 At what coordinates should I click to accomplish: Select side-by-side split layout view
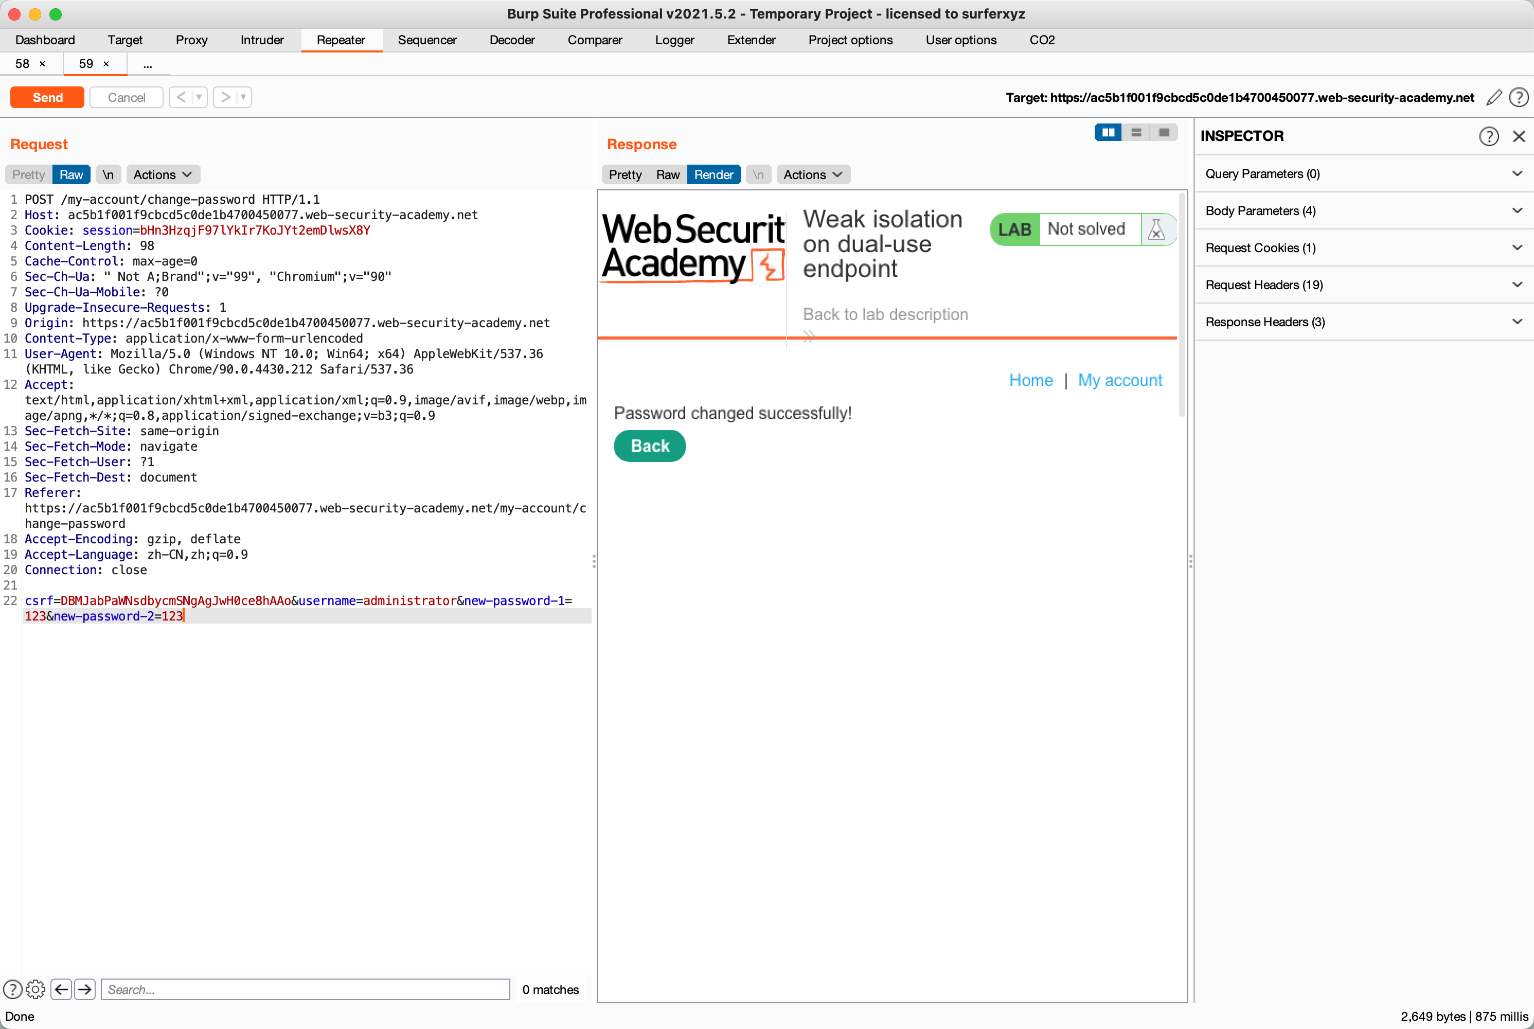(1108, 133)
